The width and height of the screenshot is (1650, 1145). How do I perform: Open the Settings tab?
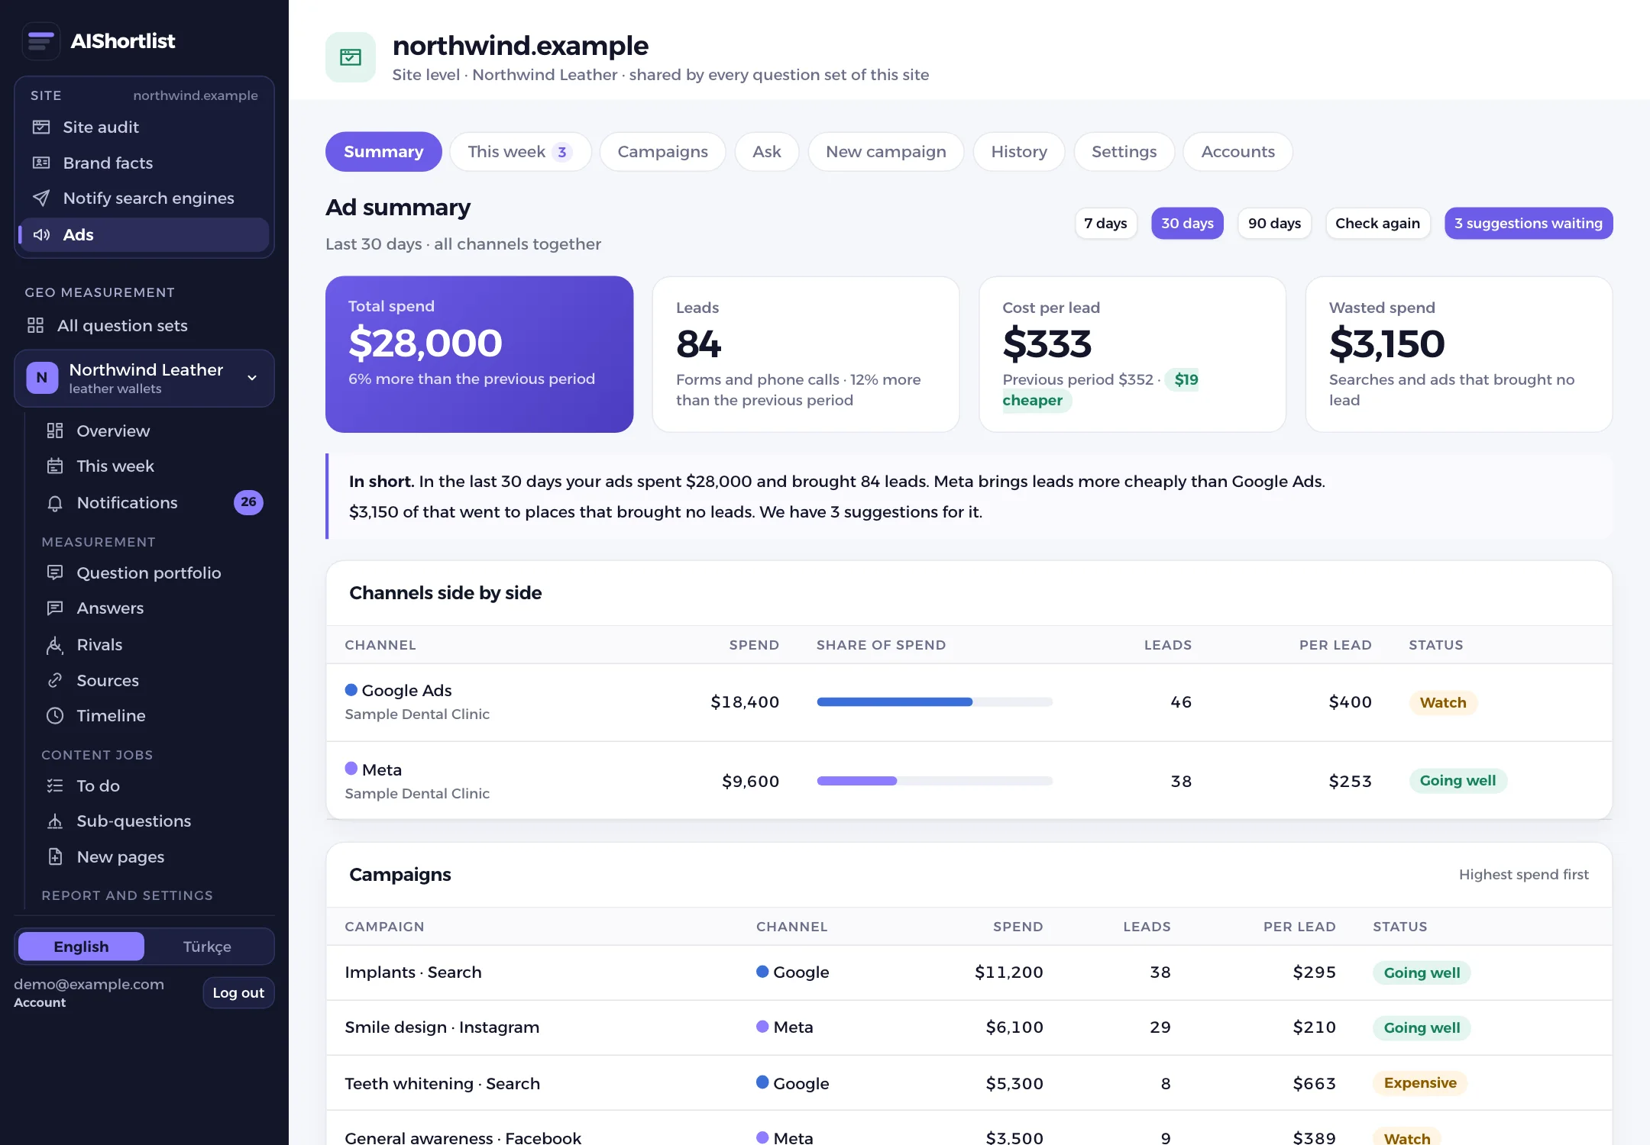tap(1124, 151)
